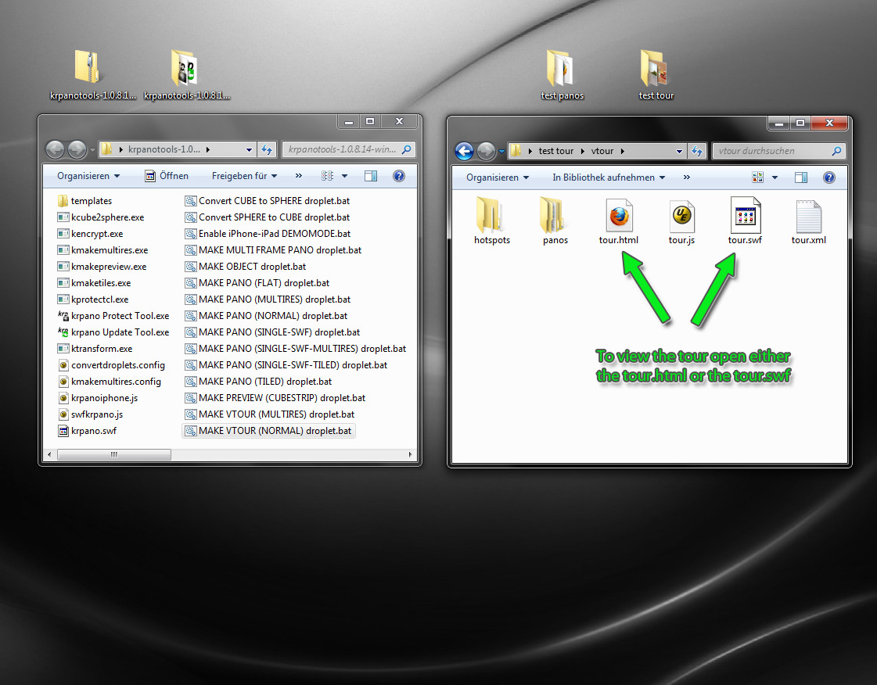This screenshot has width=877, height=685.
Task: Click search field in krpanotools window
Action: [x=348, y=149]
